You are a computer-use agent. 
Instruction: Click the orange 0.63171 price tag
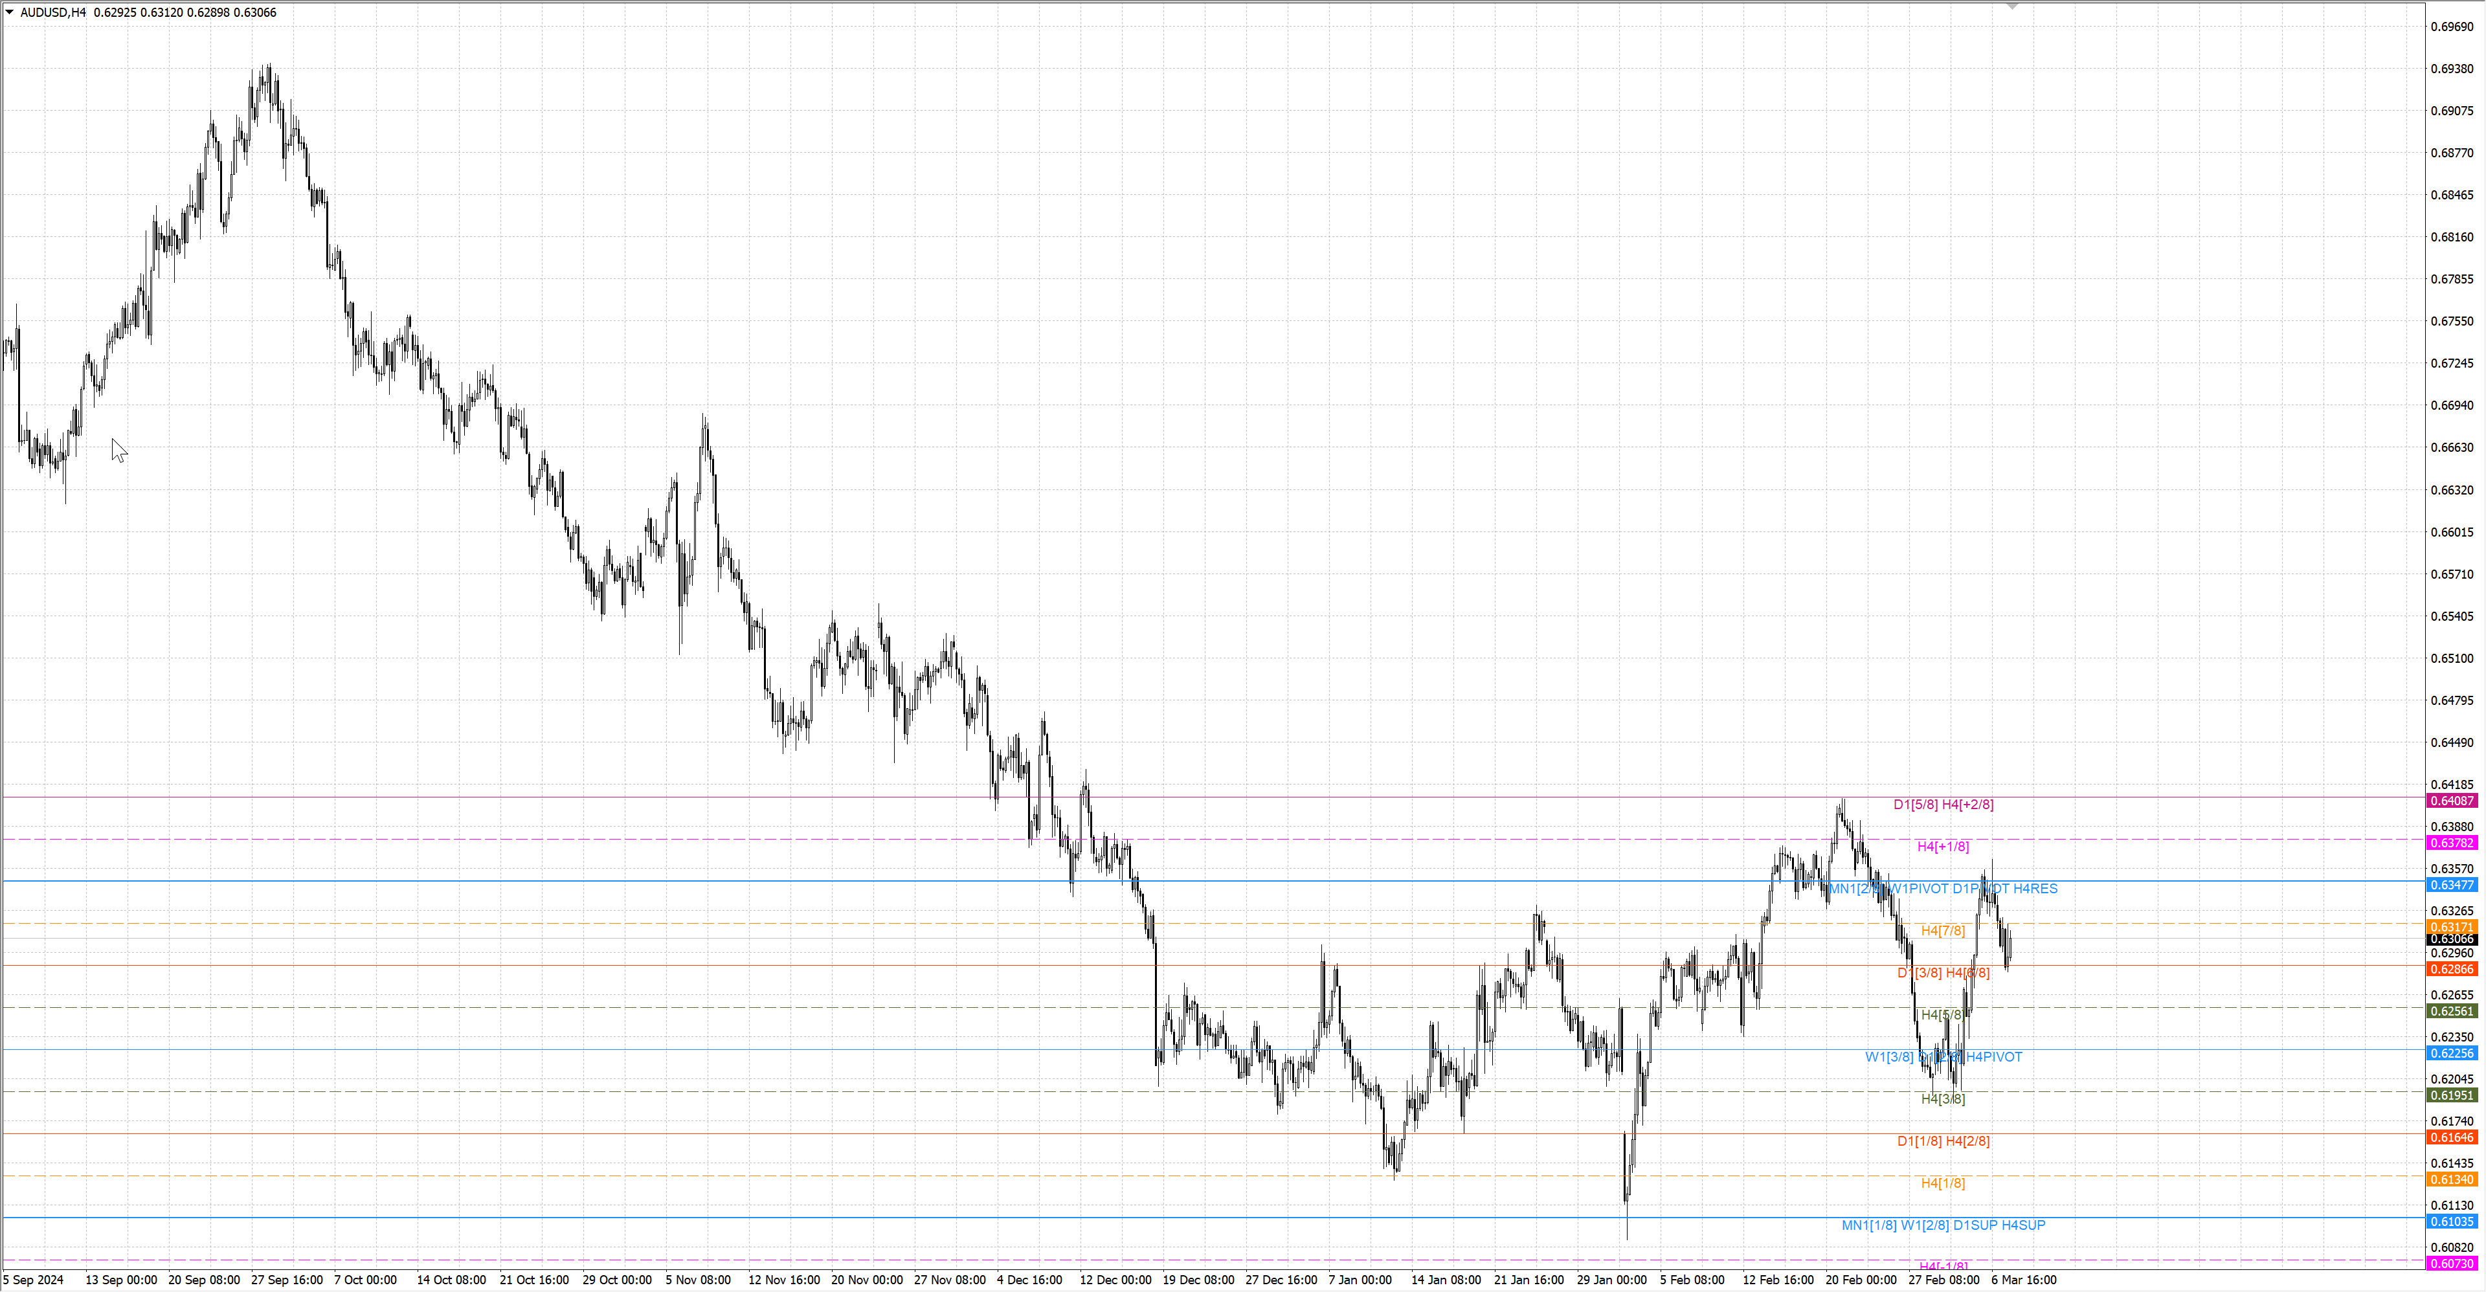[x=2451, y=926]
